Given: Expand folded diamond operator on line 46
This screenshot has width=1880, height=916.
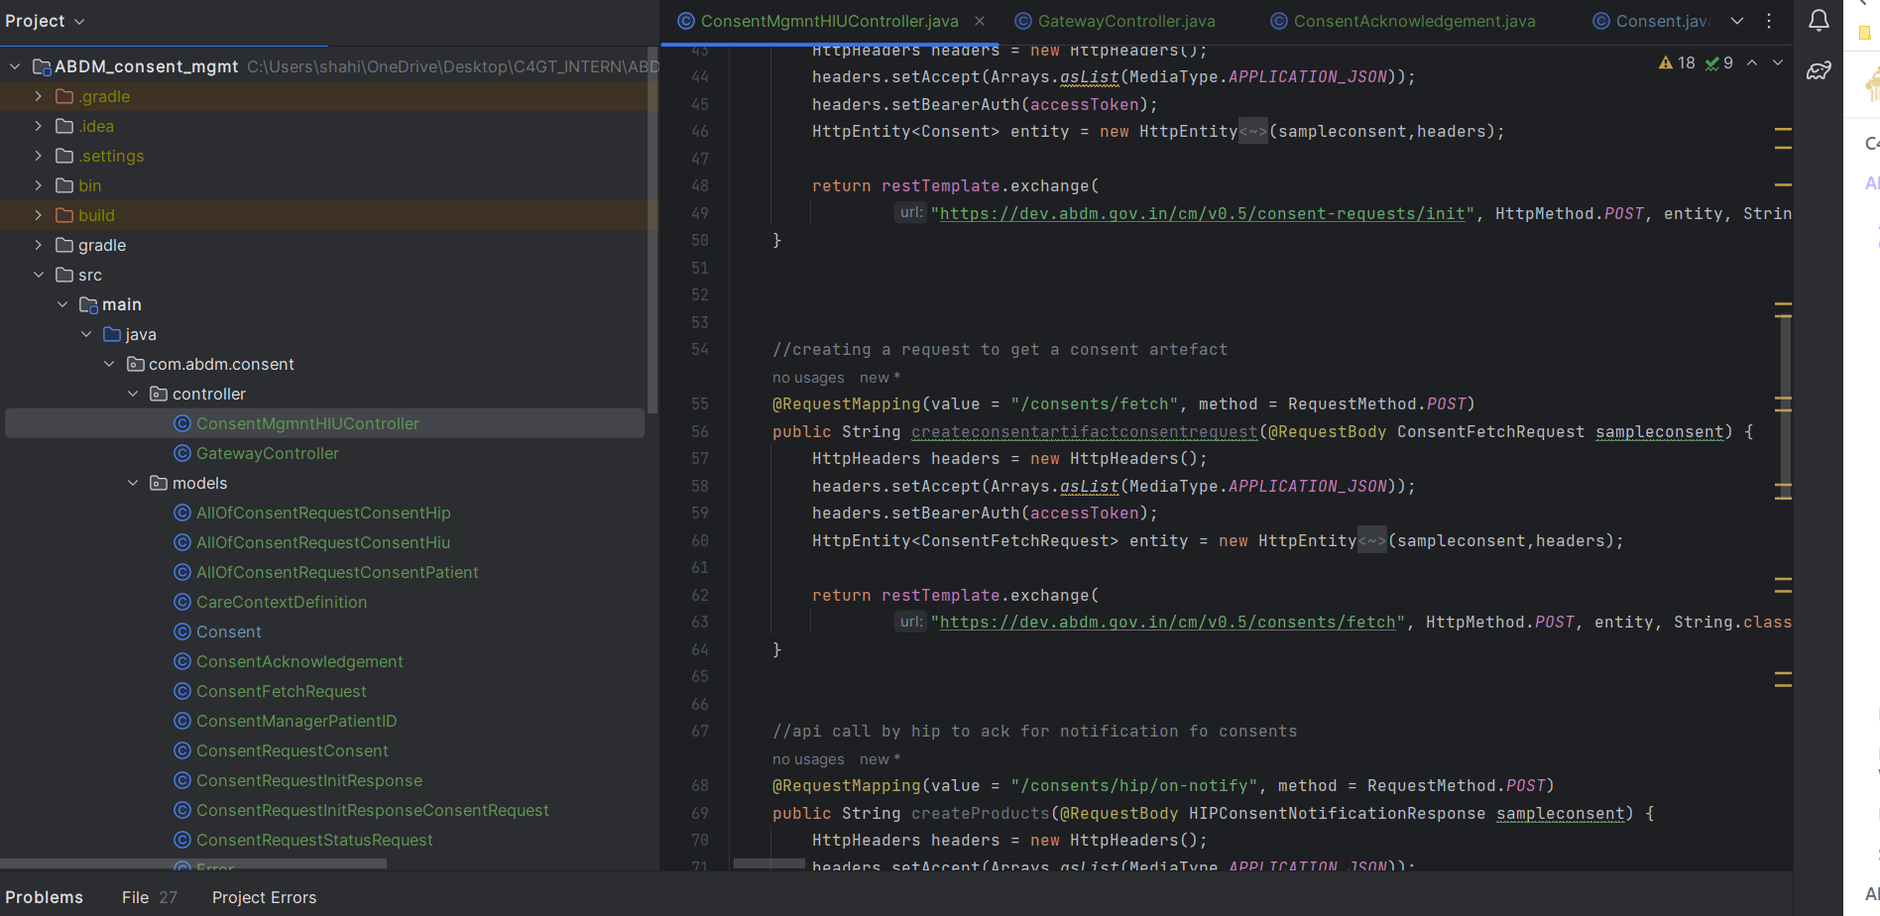Looking at the screenshot, I should pos(1253,132).
